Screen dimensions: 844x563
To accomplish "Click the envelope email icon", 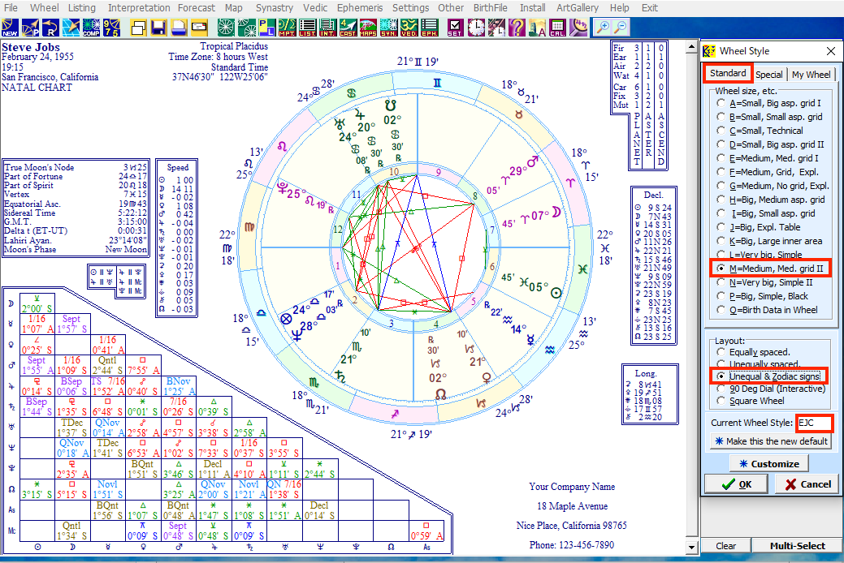I will [x=199, y=28].
